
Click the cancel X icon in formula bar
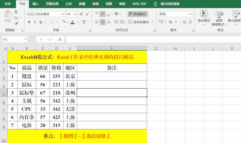click(x=41, y=40)
